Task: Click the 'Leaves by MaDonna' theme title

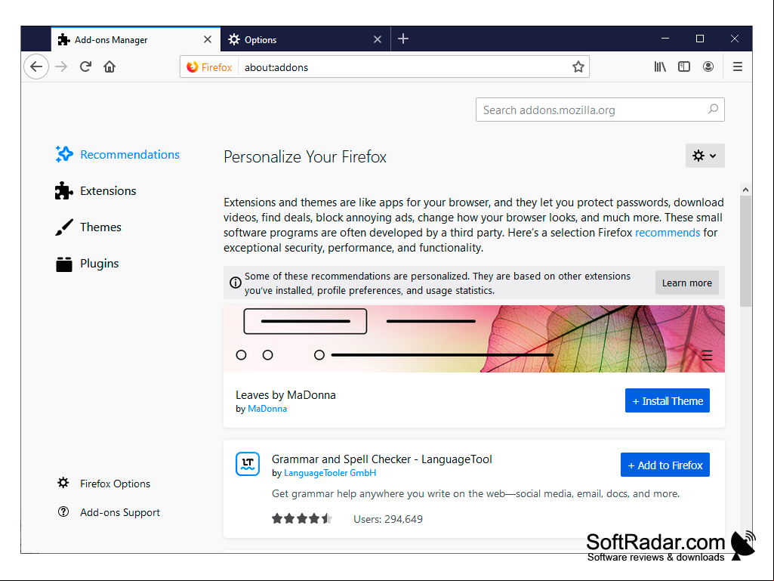Action: pos(285,394)
